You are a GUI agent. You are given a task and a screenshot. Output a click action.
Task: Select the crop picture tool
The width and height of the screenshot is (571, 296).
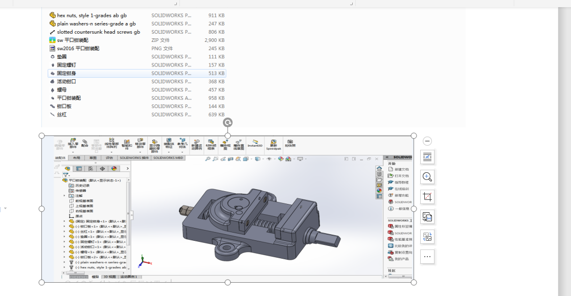click(427, 197)
